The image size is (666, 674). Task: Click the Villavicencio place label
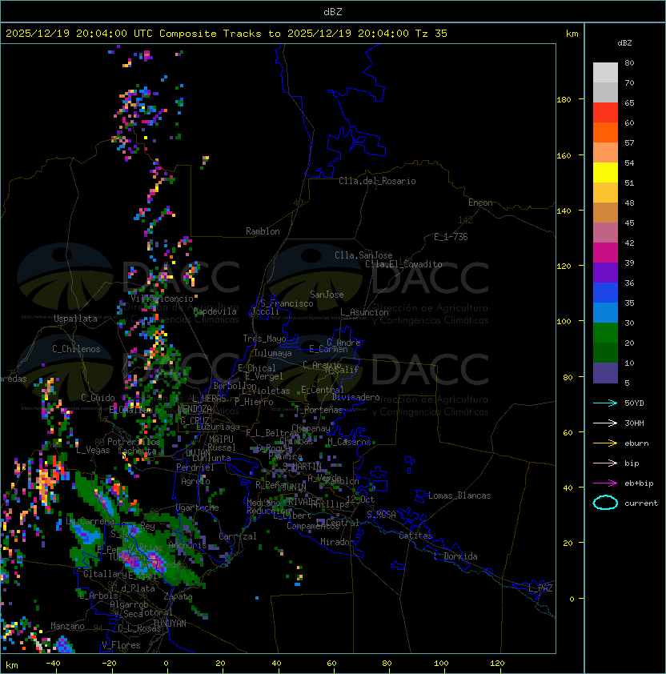click(x=162, y=299)
